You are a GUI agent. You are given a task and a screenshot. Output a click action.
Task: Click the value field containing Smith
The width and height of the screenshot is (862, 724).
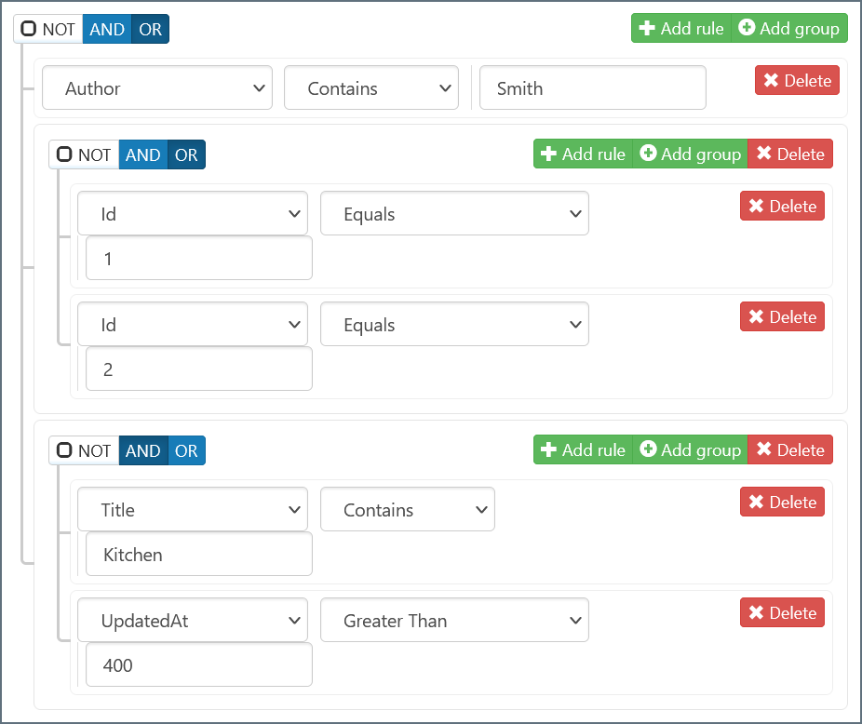pyautogui.click(x=592, y=88)
